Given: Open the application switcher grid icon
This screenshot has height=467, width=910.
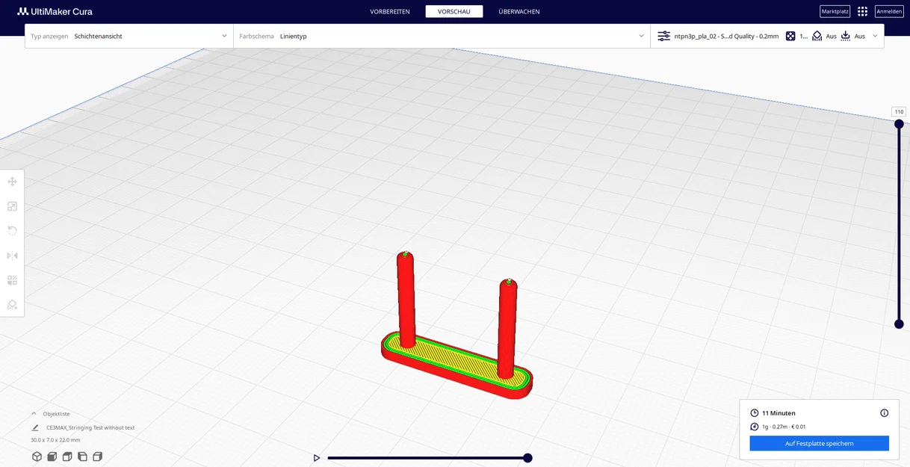Looking at the screenshot, I should coord(862,11).
